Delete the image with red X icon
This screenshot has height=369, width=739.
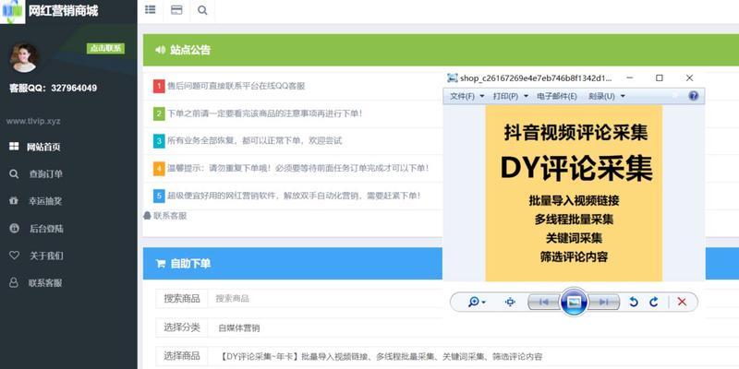682,302
